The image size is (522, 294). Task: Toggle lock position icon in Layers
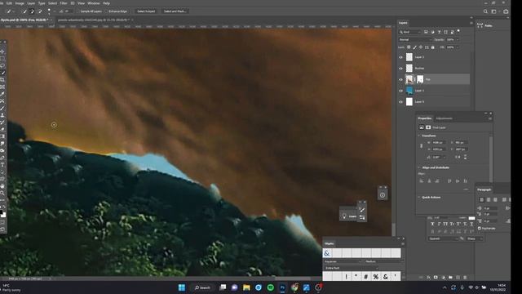pos(421,47)
